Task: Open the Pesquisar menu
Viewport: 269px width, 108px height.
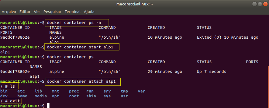Action: [x=52, y=12]
